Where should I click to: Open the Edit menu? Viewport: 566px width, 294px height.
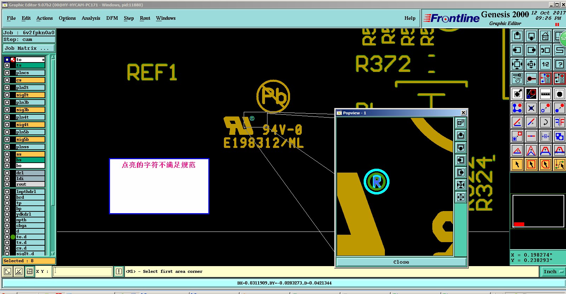coord(26,18)
